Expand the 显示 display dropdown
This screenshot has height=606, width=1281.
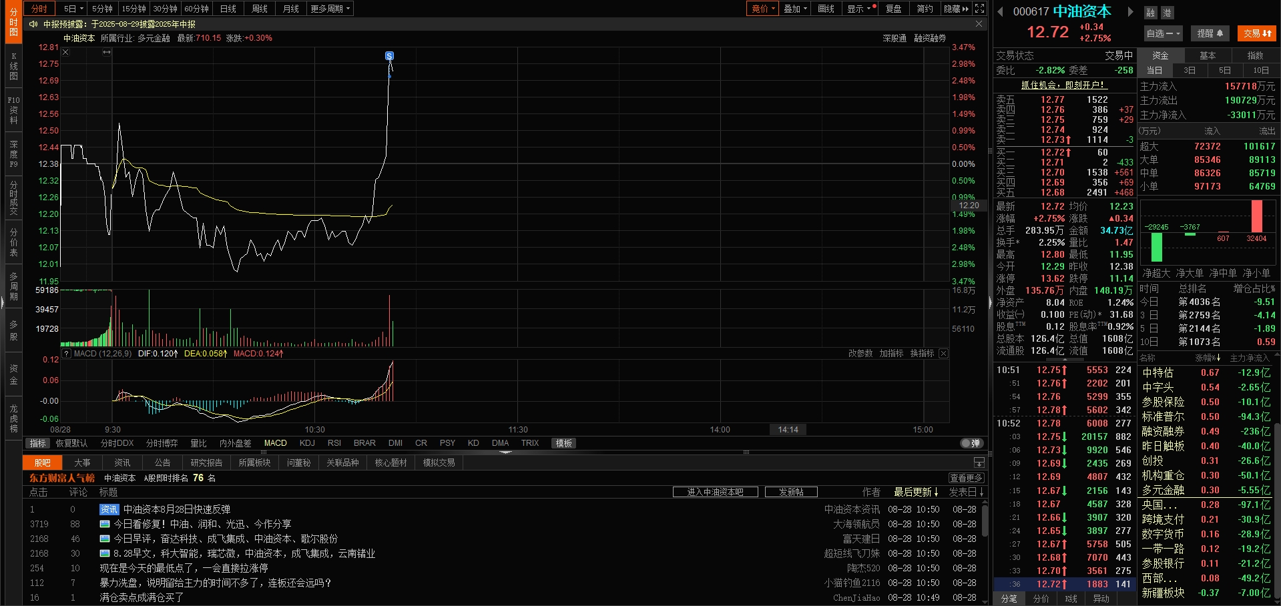point(859,9)
